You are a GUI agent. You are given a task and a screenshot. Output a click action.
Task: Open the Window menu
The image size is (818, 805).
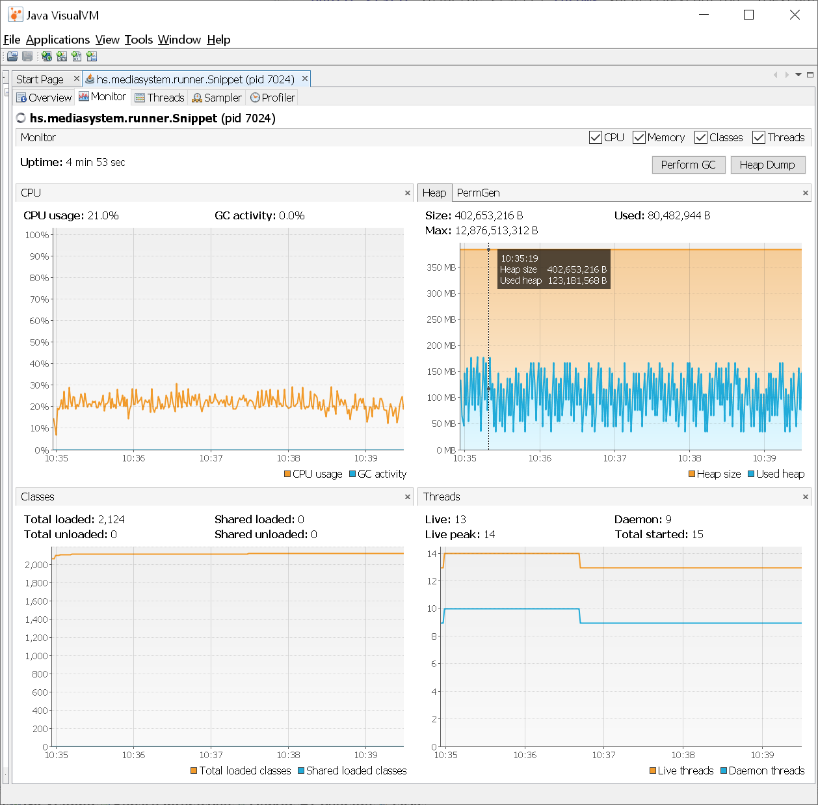(x=179, y=40)
